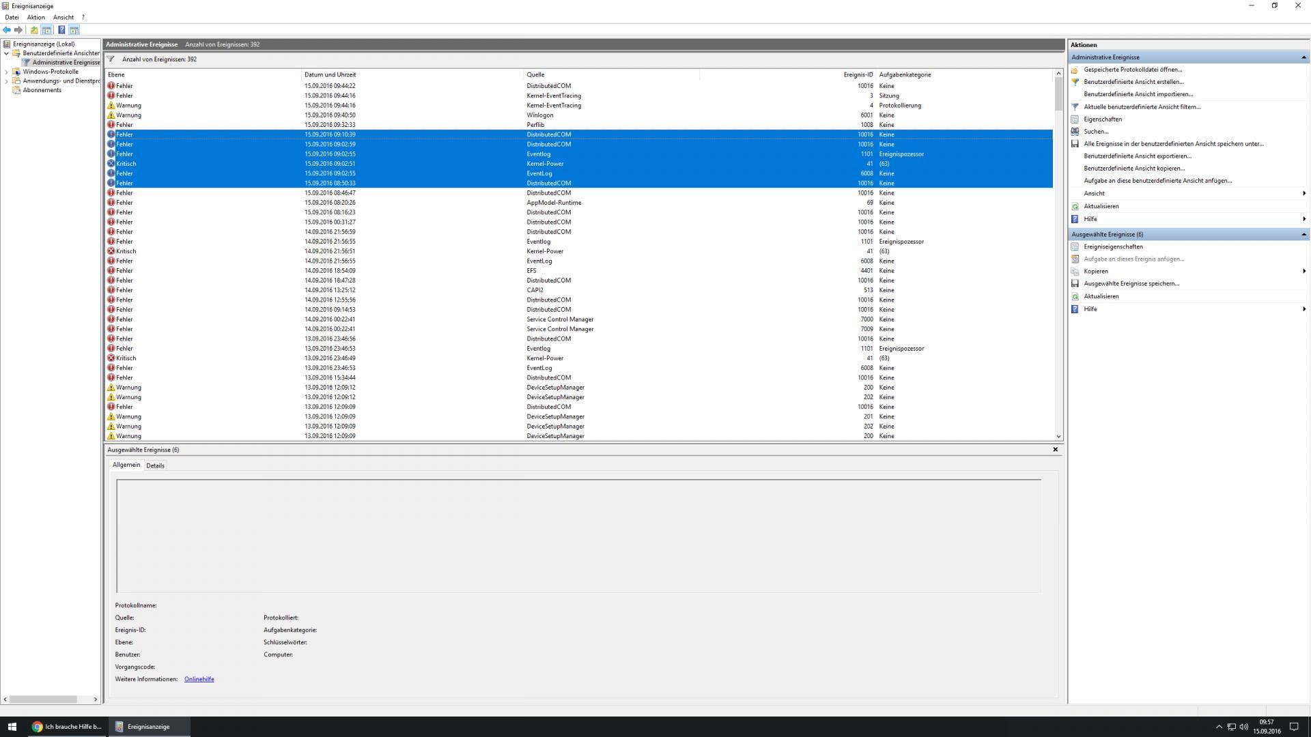Select the Ereignisanzeige (Lokal) root node
The height and width of the screenshot is (737, 1311).
pos(44,44)
